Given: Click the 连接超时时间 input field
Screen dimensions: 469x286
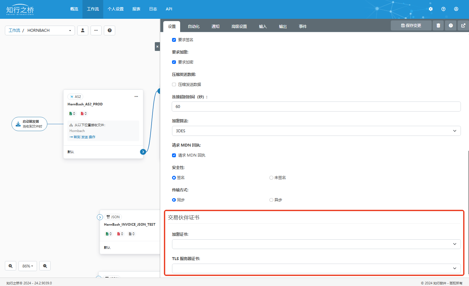Looking at the screenshot, I should 316,107.
